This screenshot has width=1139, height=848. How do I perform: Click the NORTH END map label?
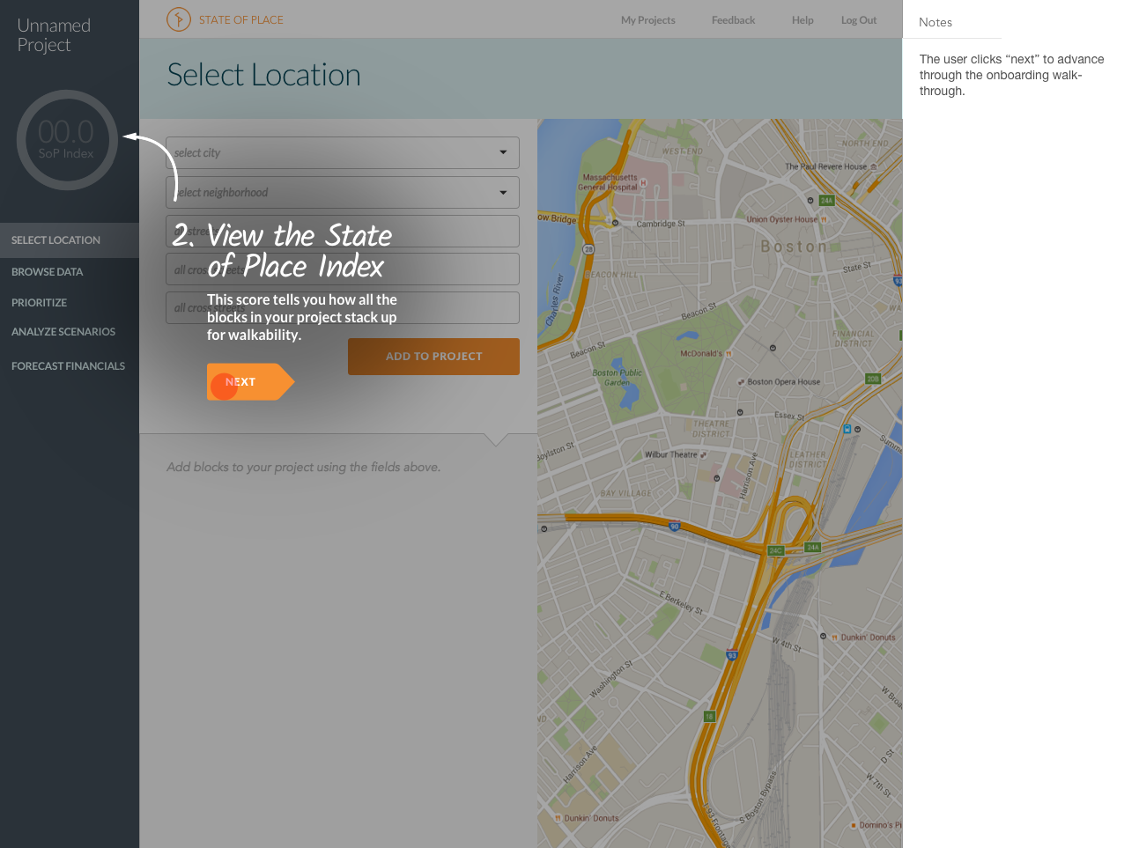tap(865, 143)
